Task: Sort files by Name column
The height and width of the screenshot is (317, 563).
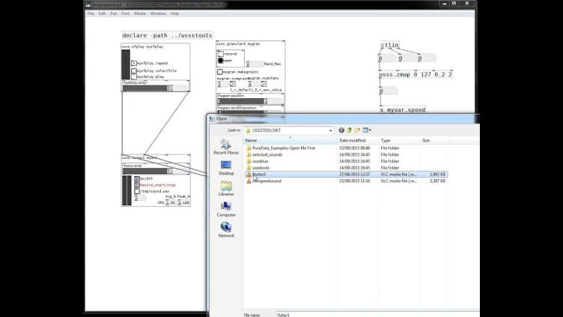Action: [x=290, y=141]
